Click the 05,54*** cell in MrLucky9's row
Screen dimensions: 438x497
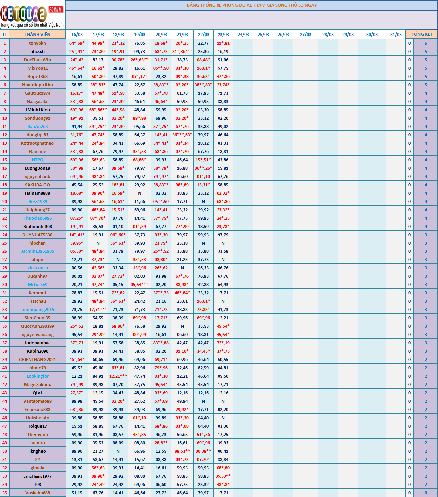139,284
